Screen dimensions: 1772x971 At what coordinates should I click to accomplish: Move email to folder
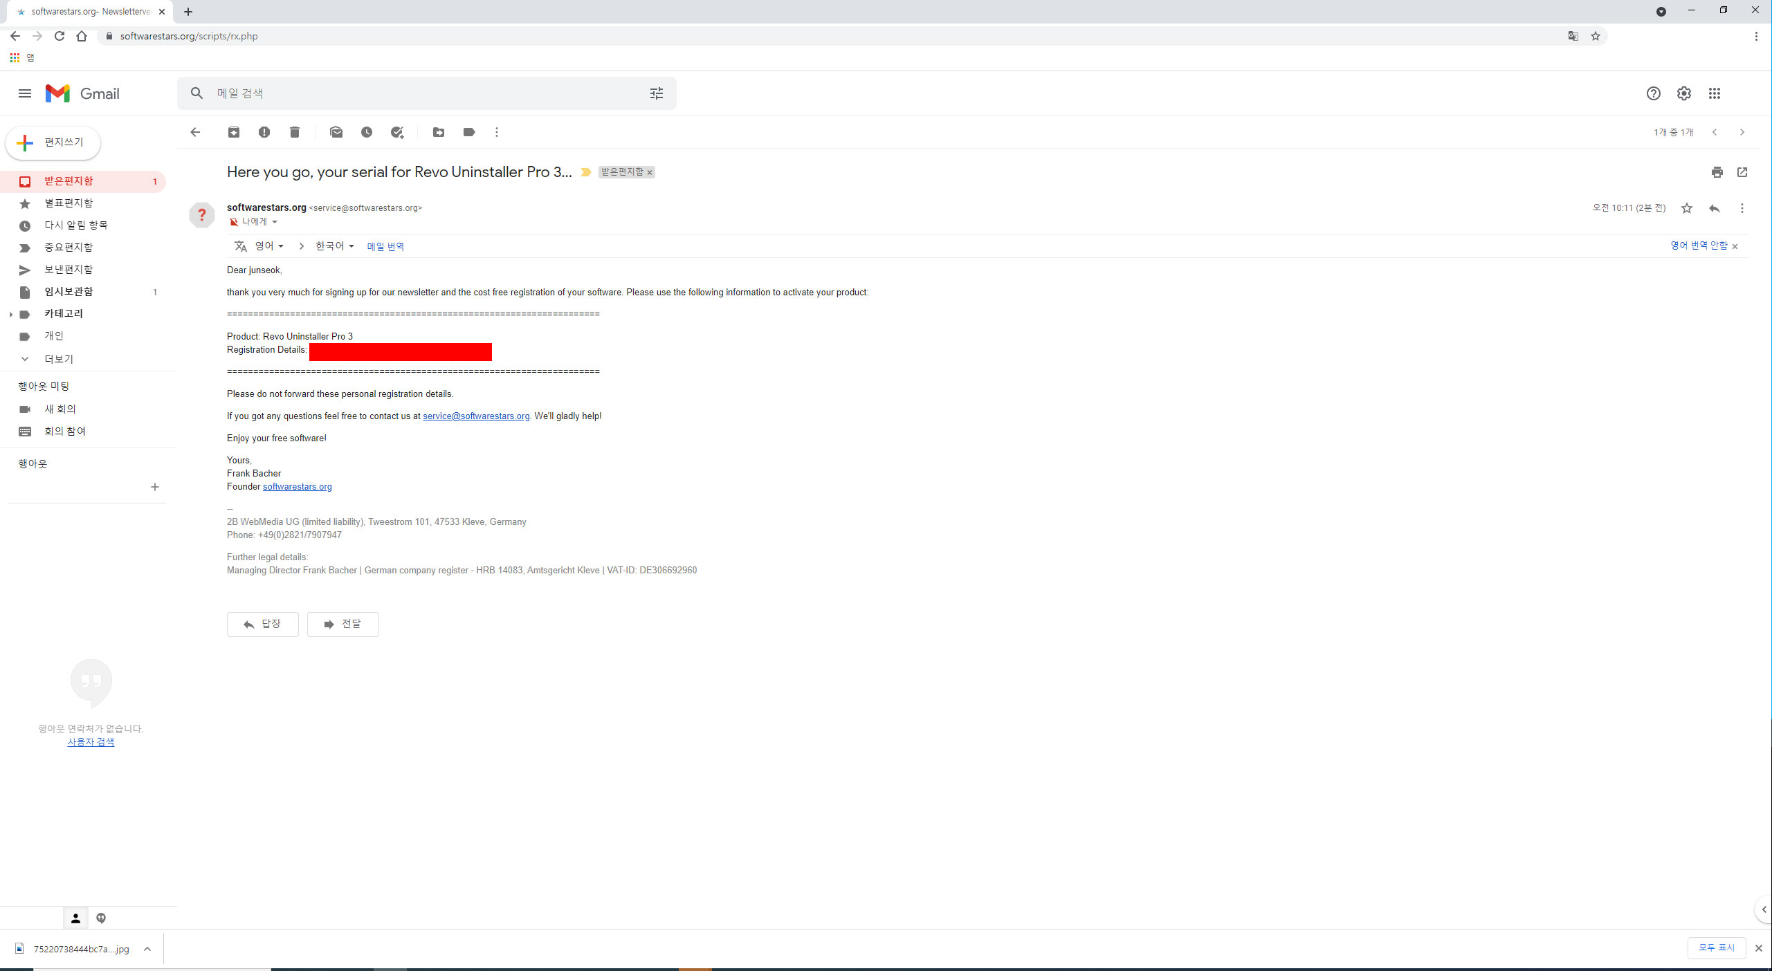(x=439, y=132)
